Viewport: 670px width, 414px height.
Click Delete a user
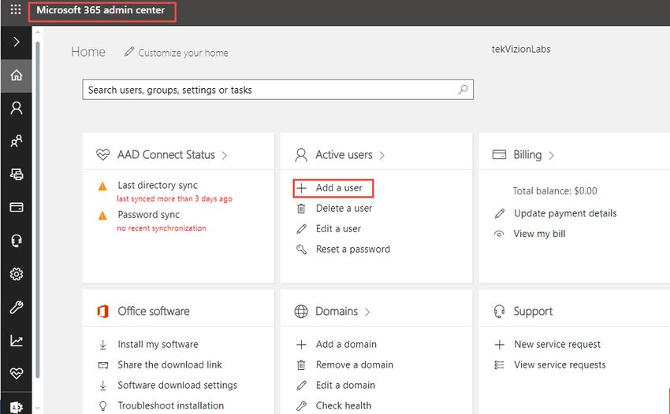pyautogui.click(x=344, y=209)
